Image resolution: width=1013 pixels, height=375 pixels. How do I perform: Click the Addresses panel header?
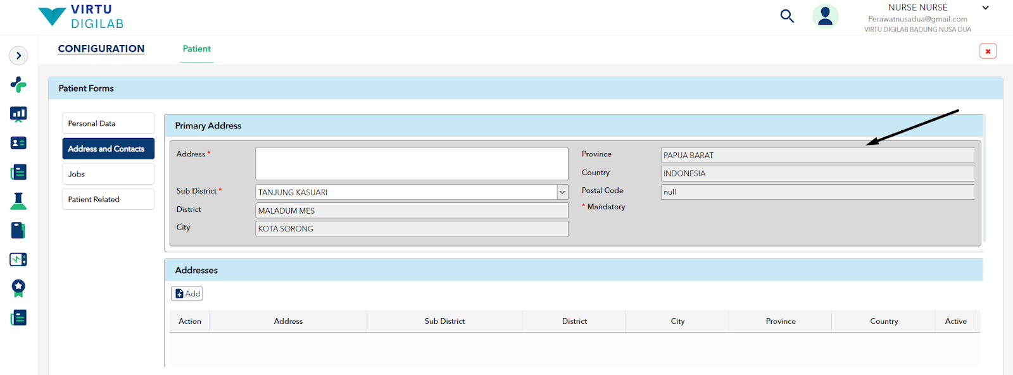(574, 270)
